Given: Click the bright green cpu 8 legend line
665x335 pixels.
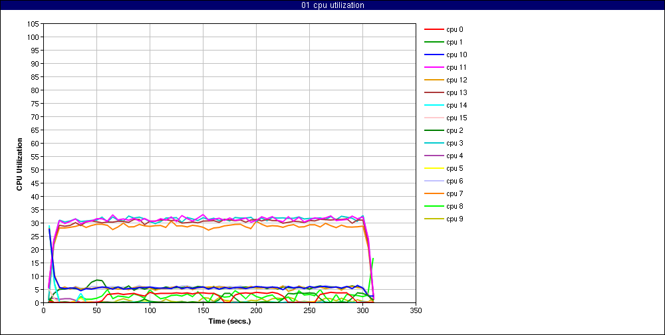Looking at the screenshot, I should 434,207.
